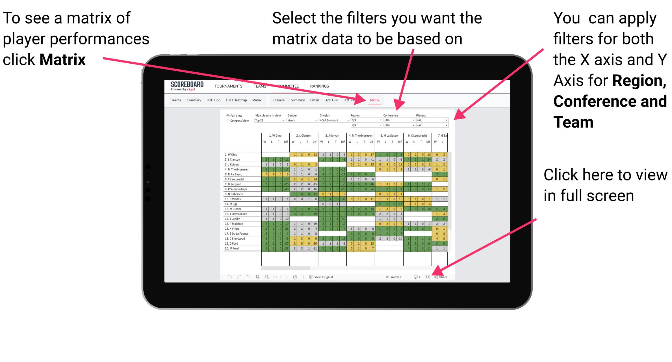This screenshot has width=672, height=362.
Task: Select Full View radio button
Action: pyautogui.click(x=227, y=115)
